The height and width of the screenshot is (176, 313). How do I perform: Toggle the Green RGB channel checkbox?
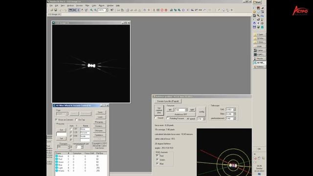click(157, 159)
